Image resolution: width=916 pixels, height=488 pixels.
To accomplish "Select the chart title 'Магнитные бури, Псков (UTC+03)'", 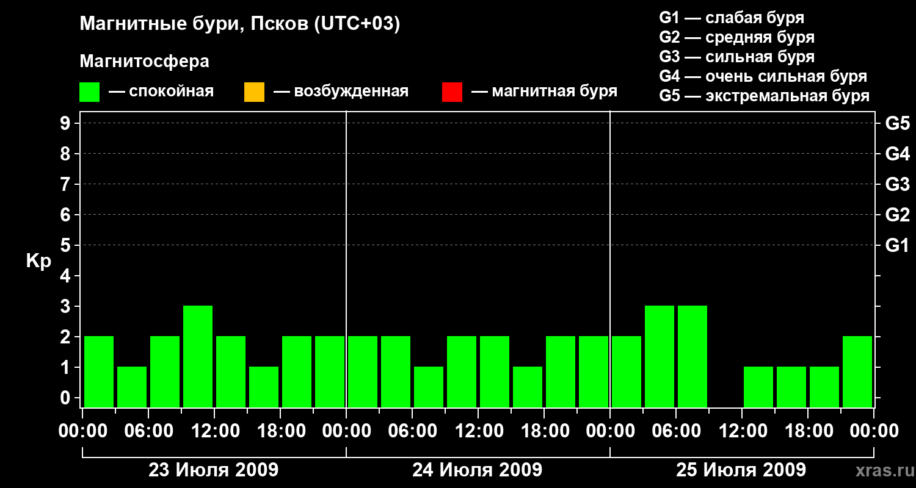I will [x=240, y=24].
